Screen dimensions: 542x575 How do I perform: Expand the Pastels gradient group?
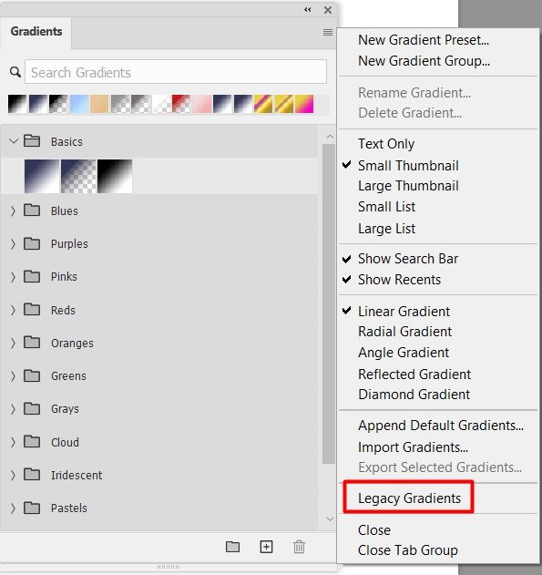click(x=13, y=508)
